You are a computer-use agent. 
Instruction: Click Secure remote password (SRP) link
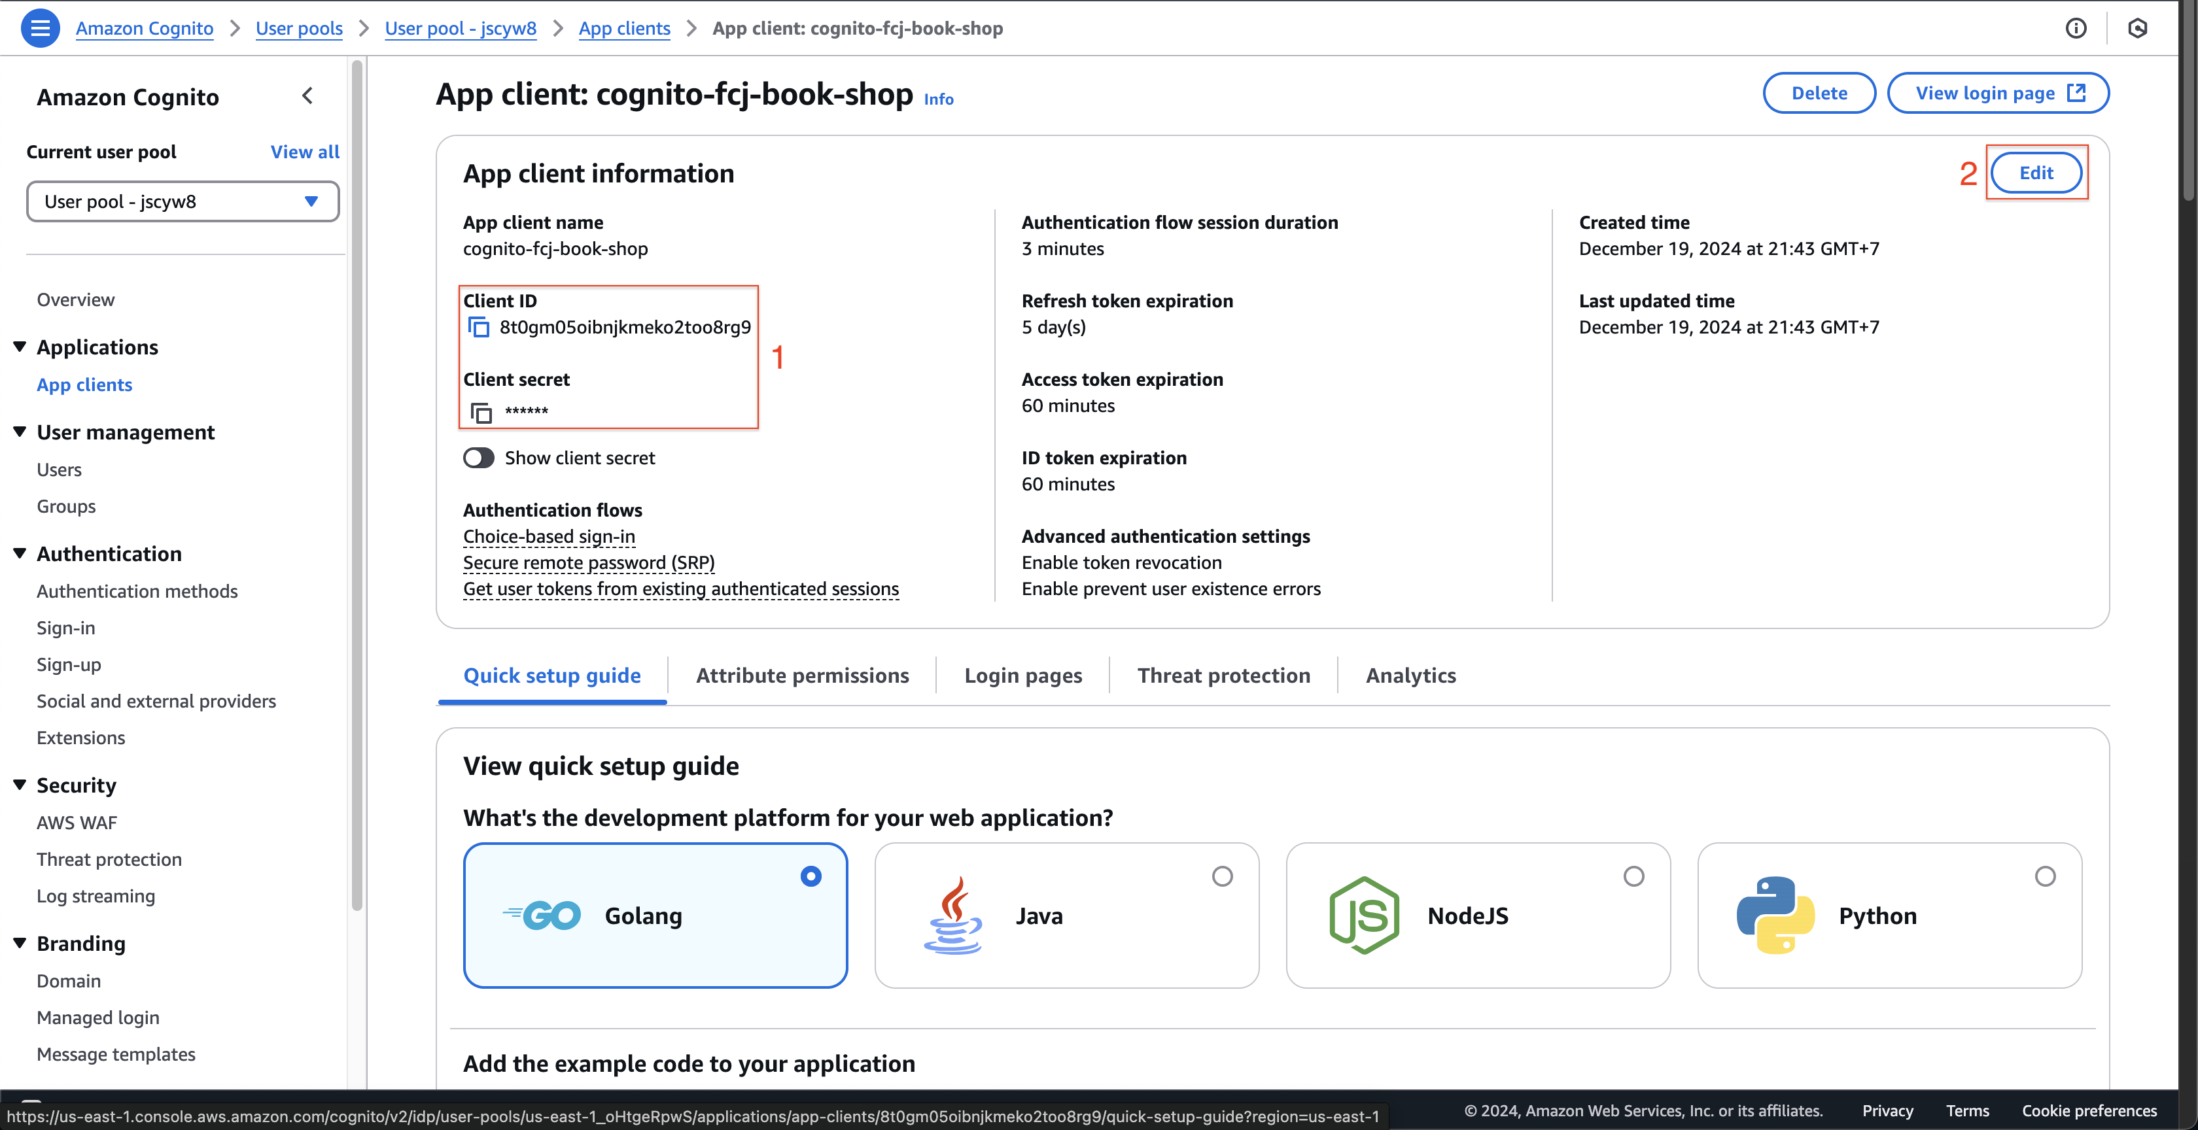coord(589,563)
